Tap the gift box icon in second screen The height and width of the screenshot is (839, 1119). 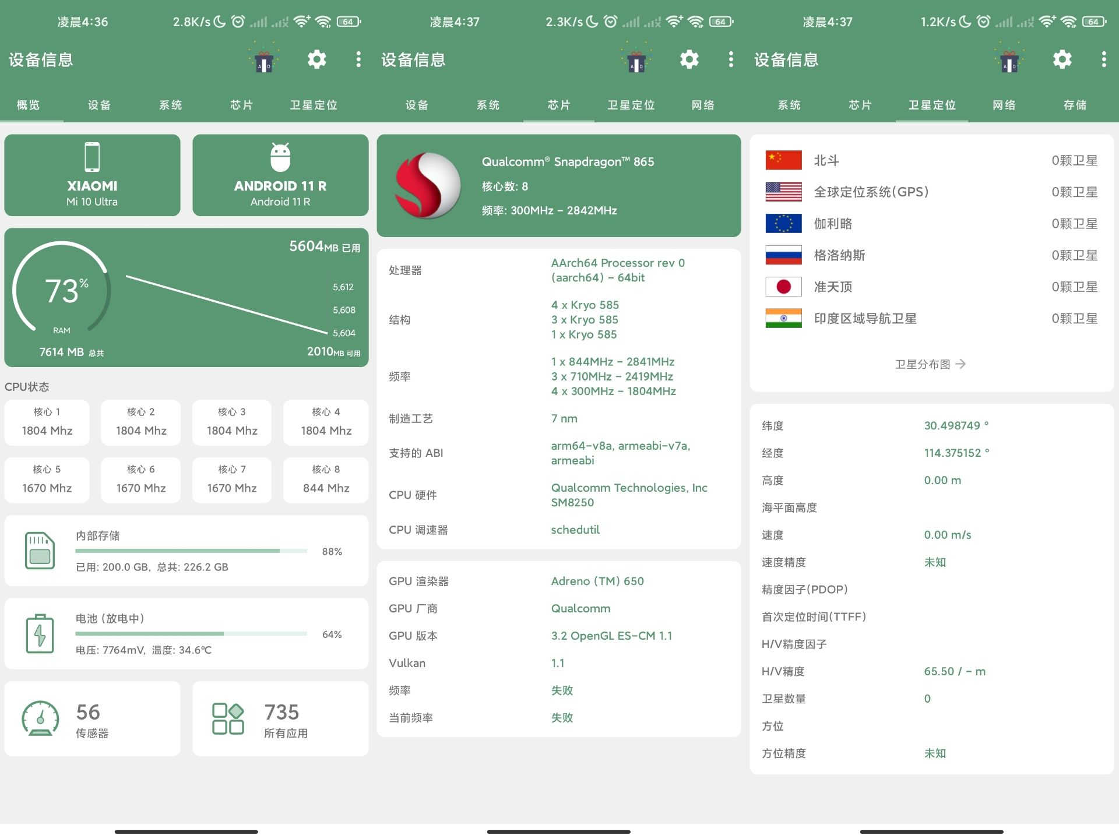(x=636, y=59)
